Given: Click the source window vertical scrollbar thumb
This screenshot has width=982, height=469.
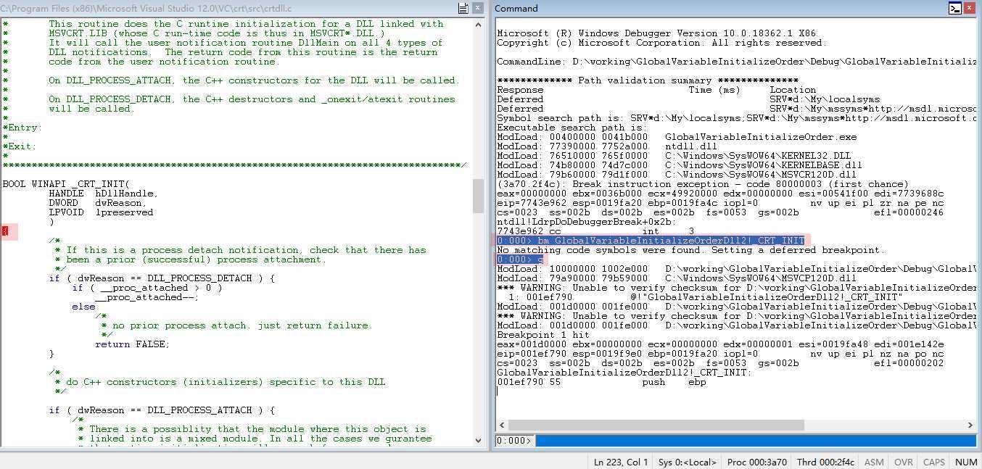Looking at the screenshot, I should pos(478,196).
